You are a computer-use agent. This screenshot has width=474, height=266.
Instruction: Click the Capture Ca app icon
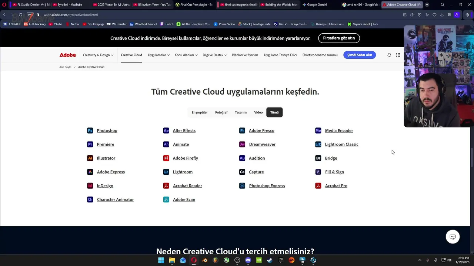coord(242,172)
